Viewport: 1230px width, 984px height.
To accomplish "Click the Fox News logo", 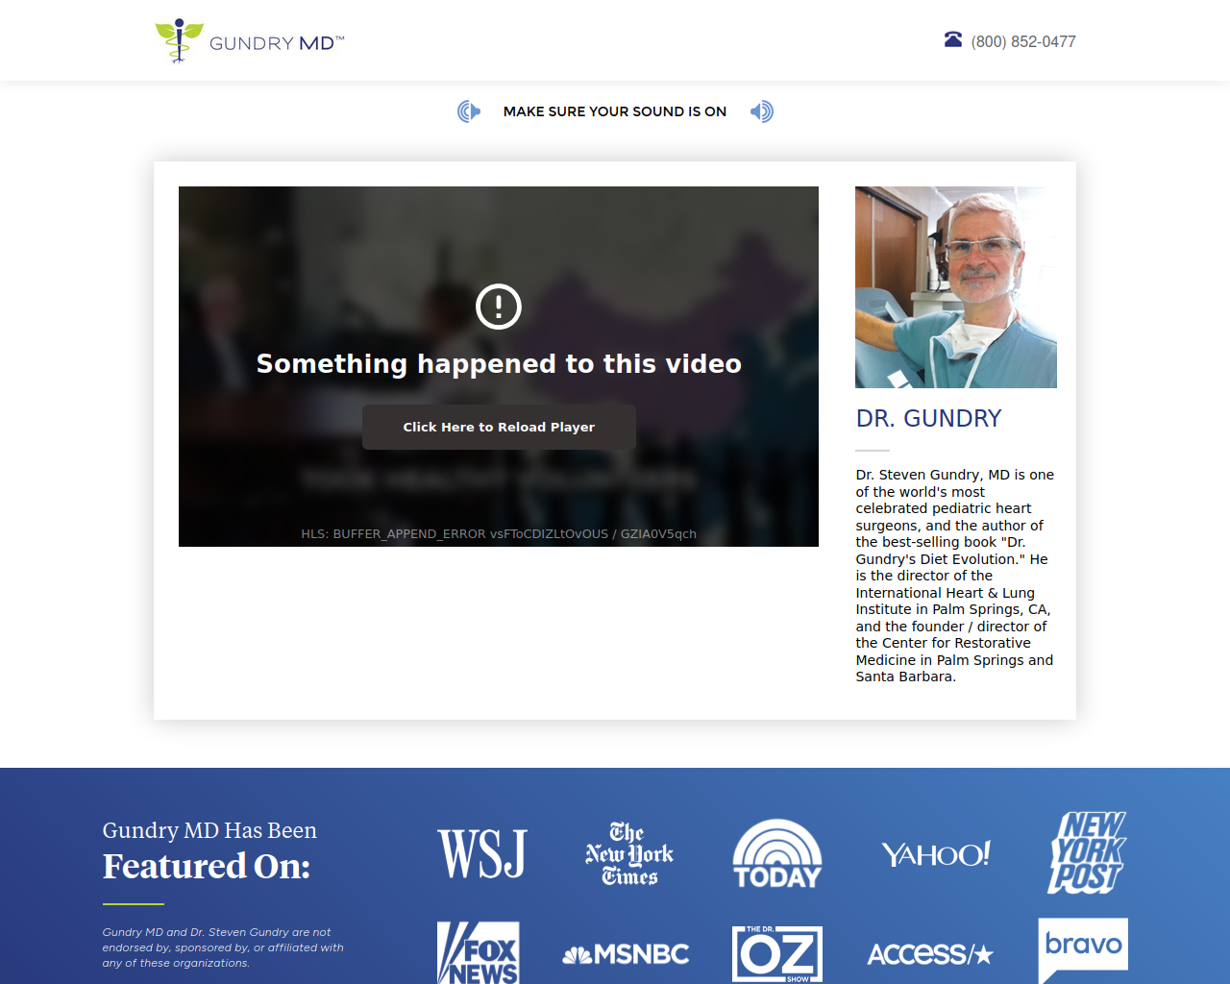I will (479, 952).
